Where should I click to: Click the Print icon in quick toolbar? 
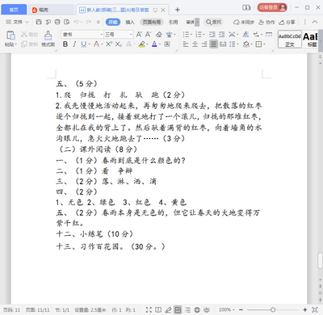click(x=57, y=22)
